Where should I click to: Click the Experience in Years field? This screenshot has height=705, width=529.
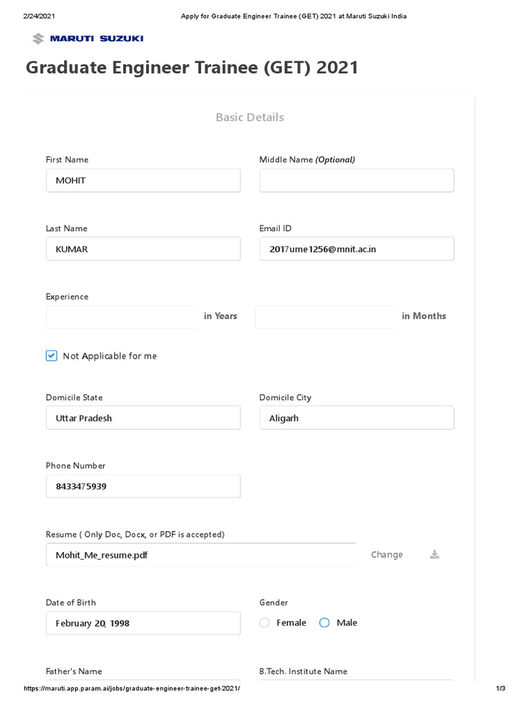121,317
